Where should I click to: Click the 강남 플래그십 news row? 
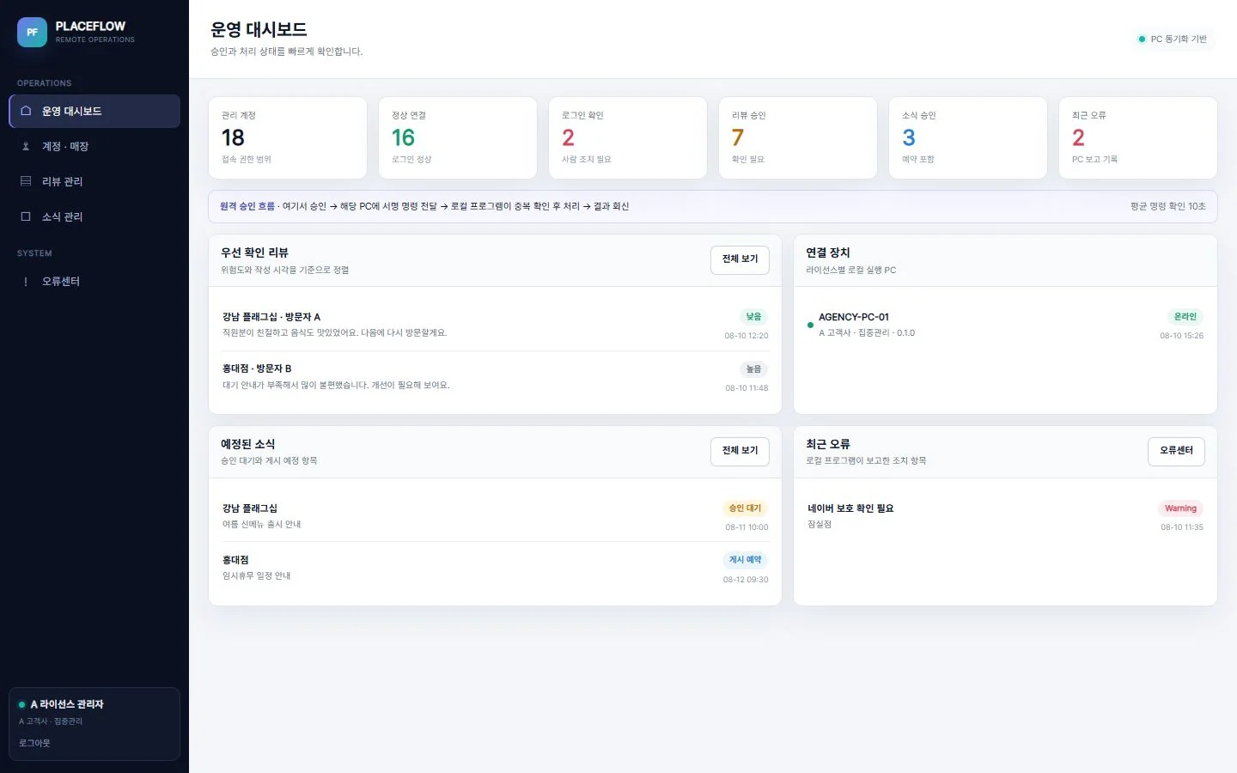pyautogui.click(x=495, y=516)
